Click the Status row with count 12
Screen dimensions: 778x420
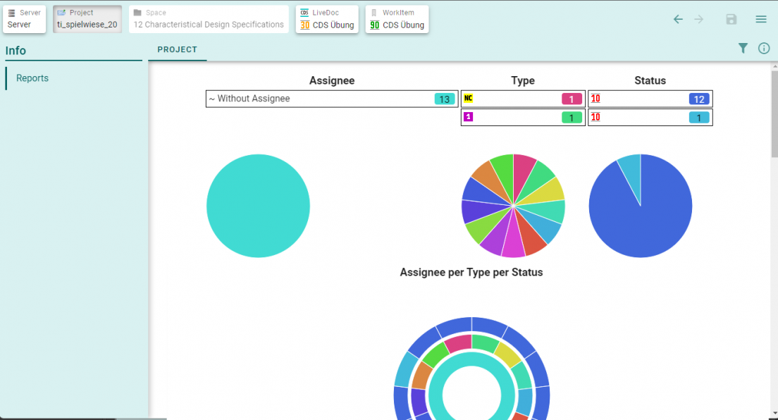[650, 99]
